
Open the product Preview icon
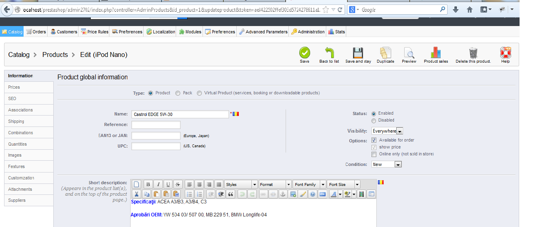(x=409, y=53)
